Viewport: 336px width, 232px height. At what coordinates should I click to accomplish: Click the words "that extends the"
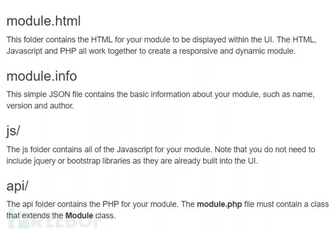click(35, 215)
